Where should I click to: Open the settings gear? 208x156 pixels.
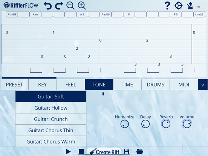tap(178, 6)
